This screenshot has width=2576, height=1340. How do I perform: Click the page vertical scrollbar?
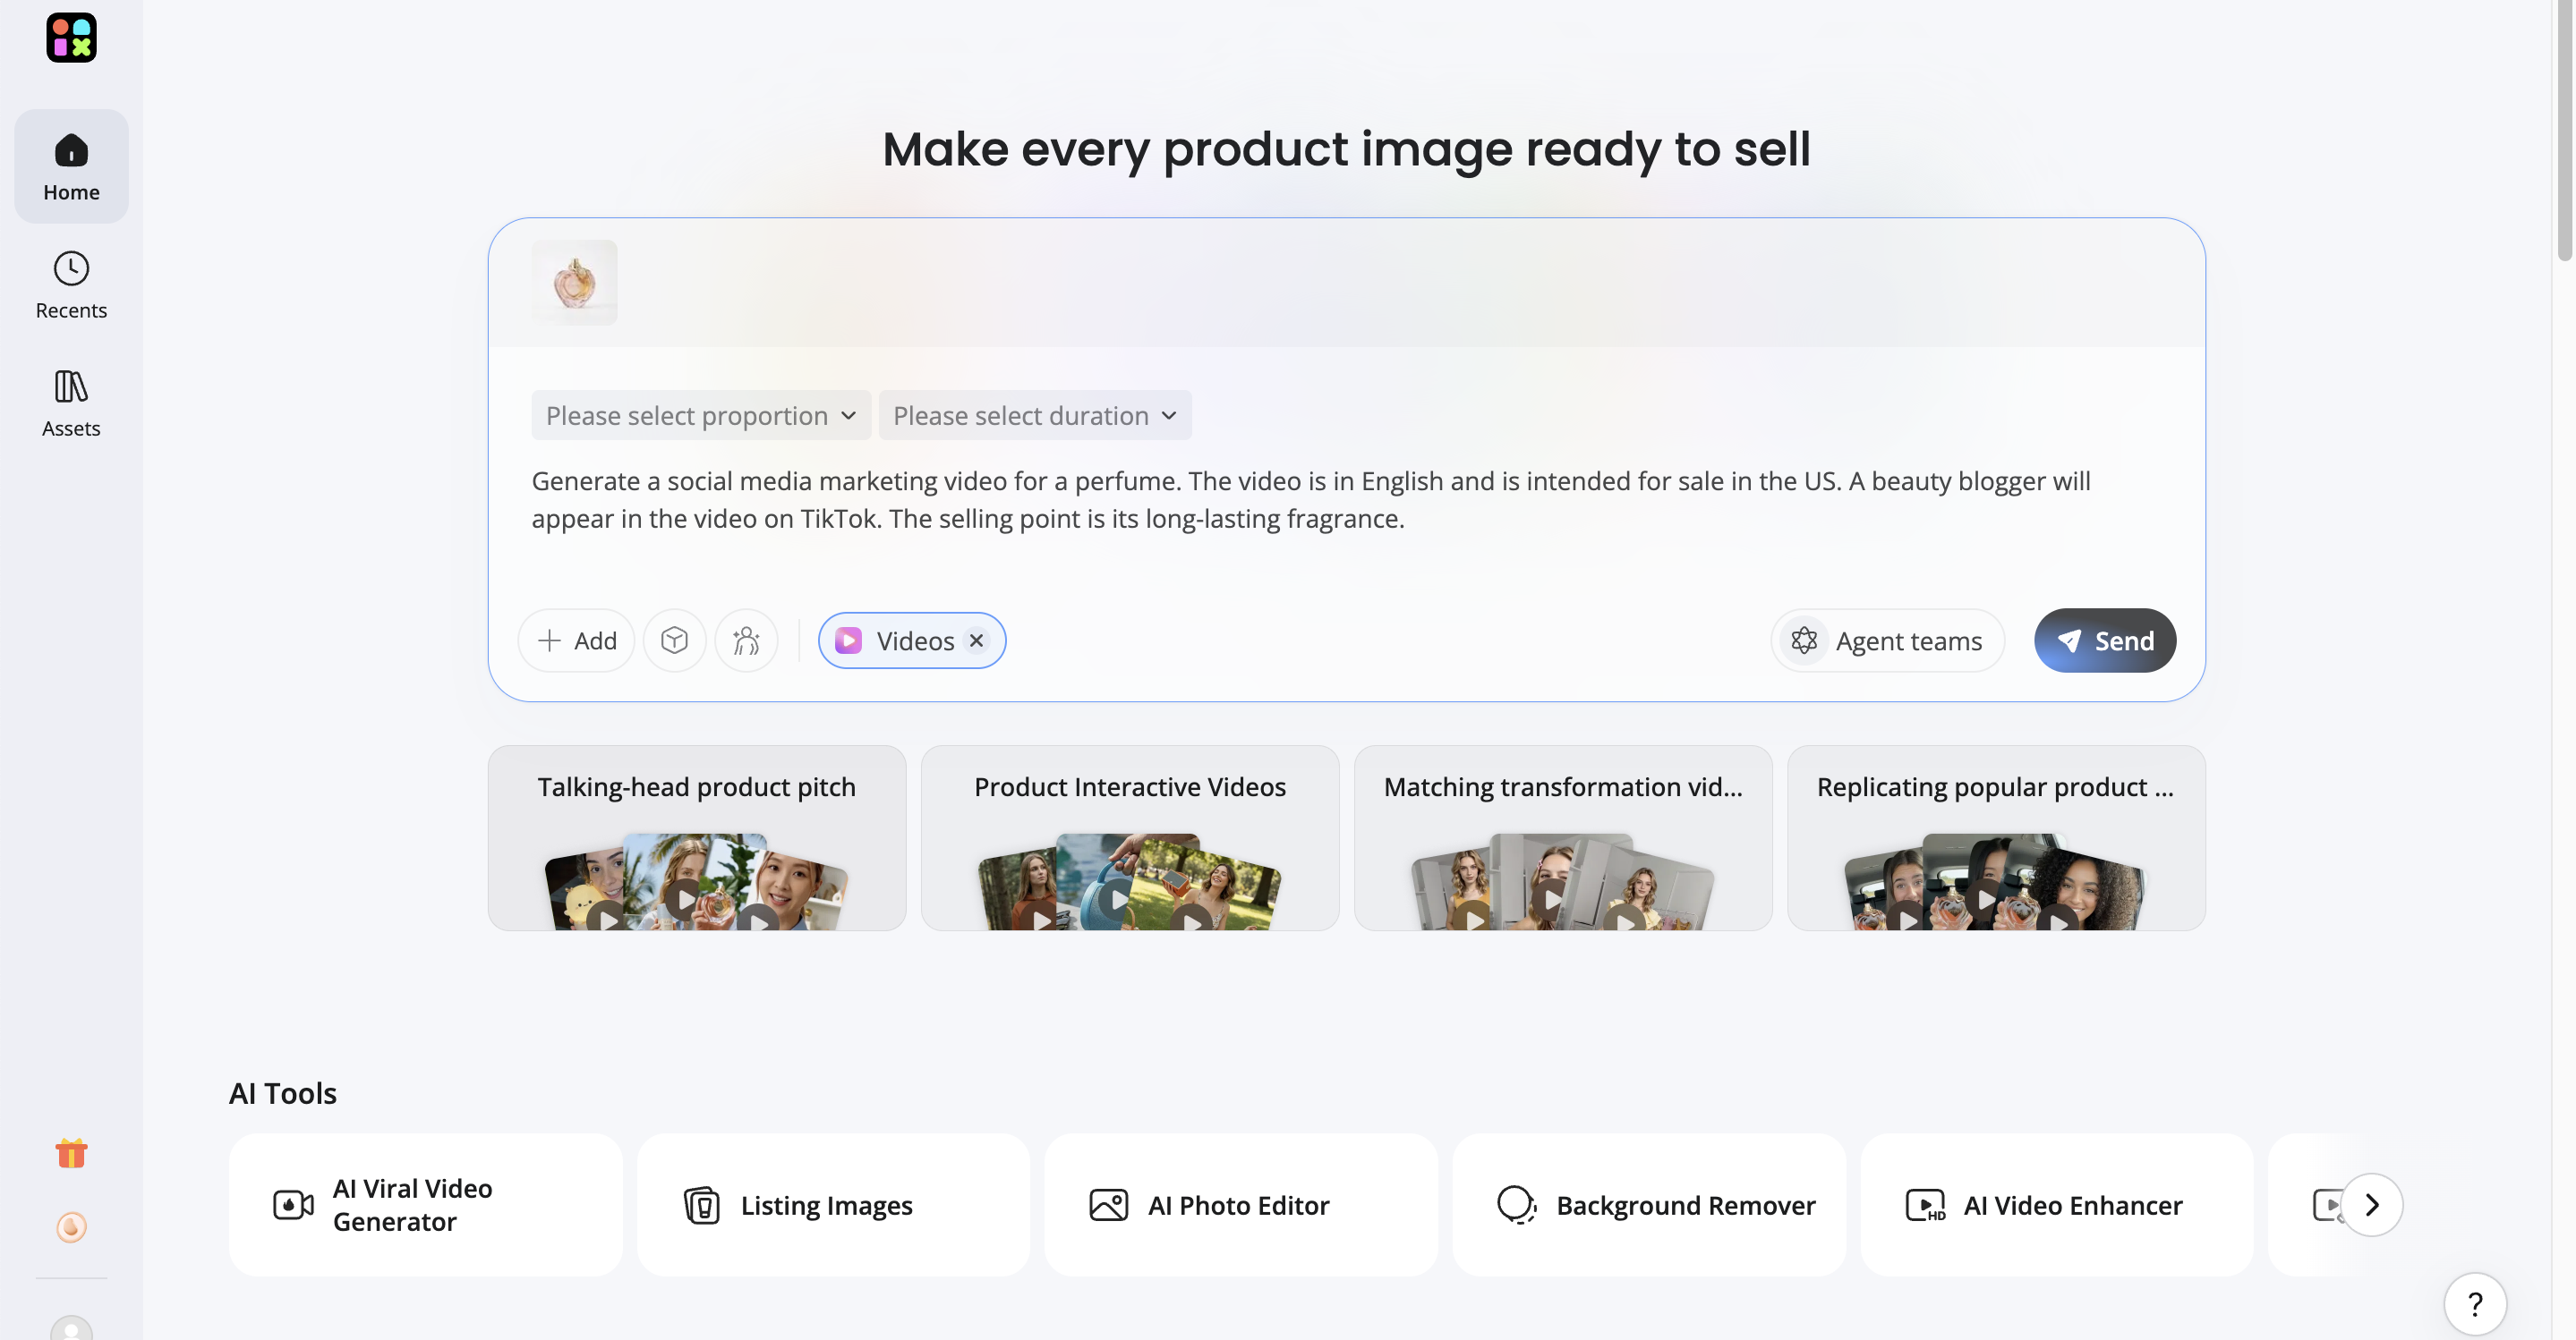(2565, 131)
